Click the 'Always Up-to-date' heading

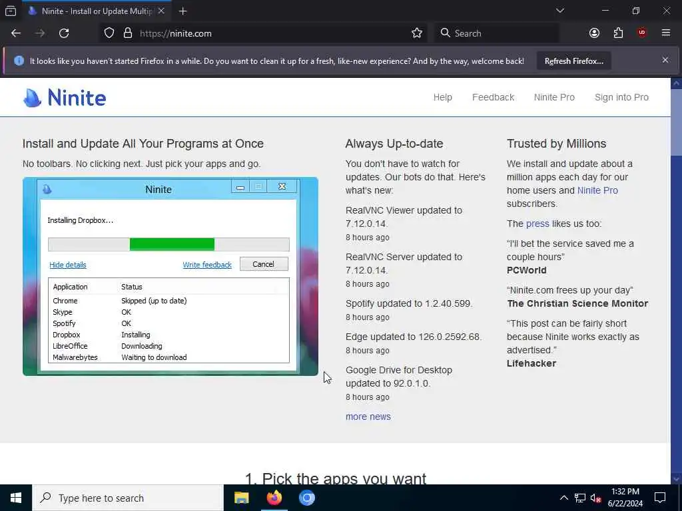tap(394, 144)
